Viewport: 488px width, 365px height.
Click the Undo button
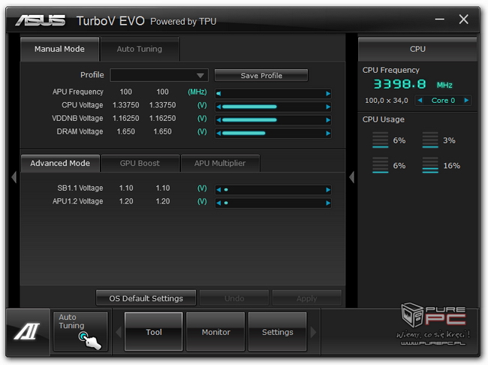(234, 298)
